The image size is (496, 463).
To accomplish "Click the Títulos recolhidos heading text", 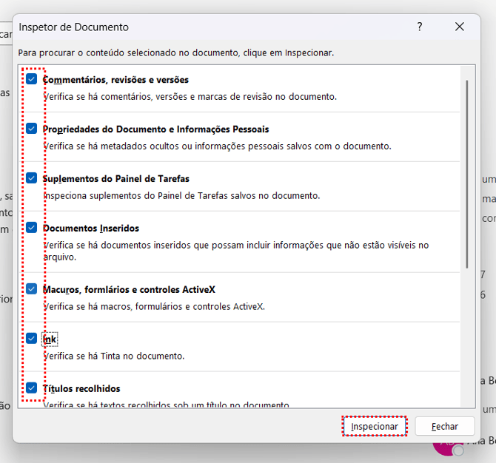I will coord(81,388).
